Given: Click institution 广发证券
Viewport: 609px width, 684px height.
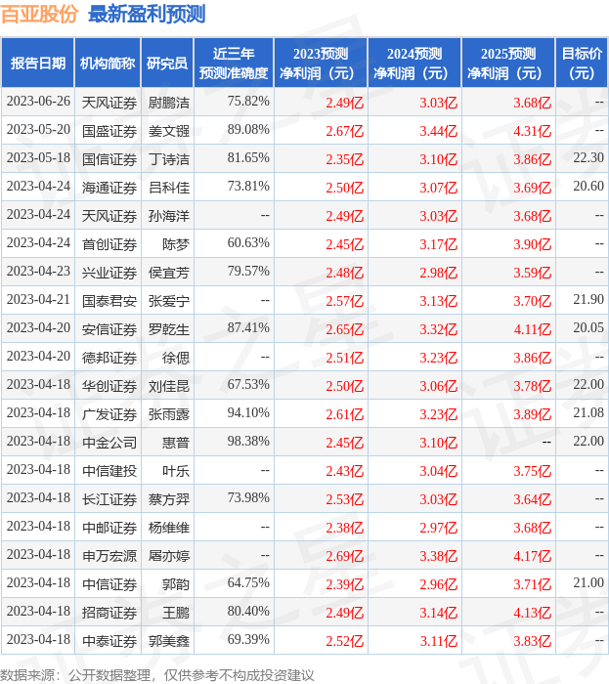Looking at the screenshot, I should click(x=109, y=415).
